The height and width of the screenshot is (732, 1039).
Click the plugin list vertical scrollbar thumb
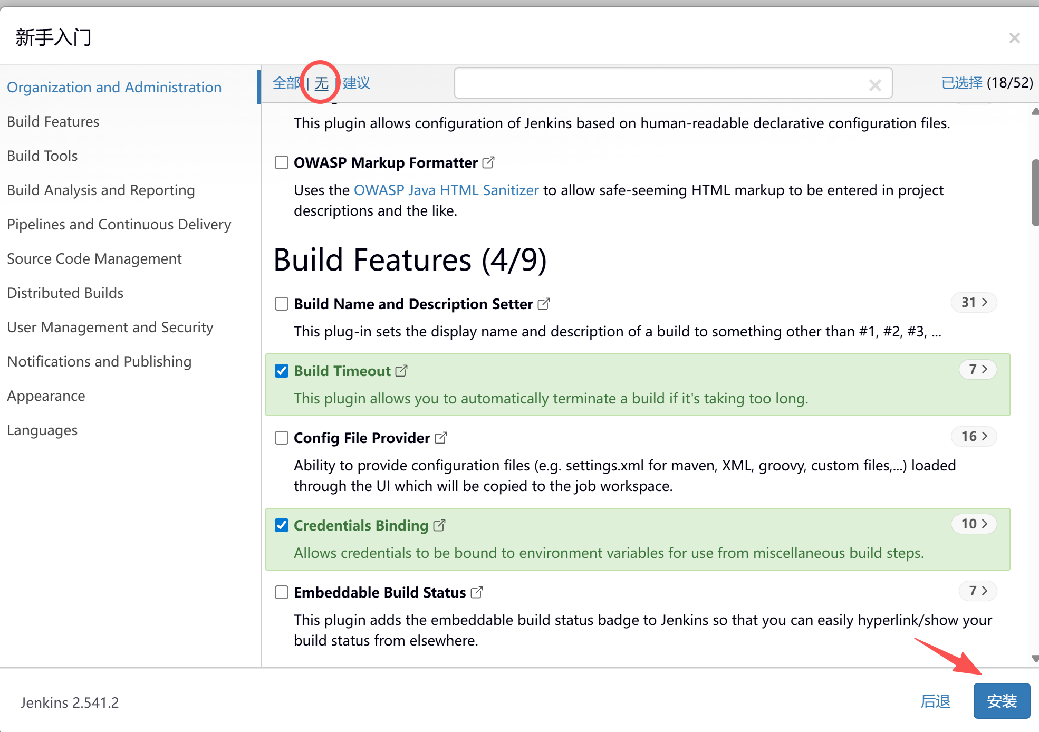tap(1034, 192)
